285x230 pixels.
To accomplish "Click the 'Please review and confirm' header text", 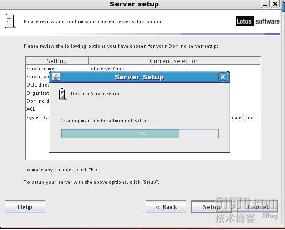I will (94, 22).
